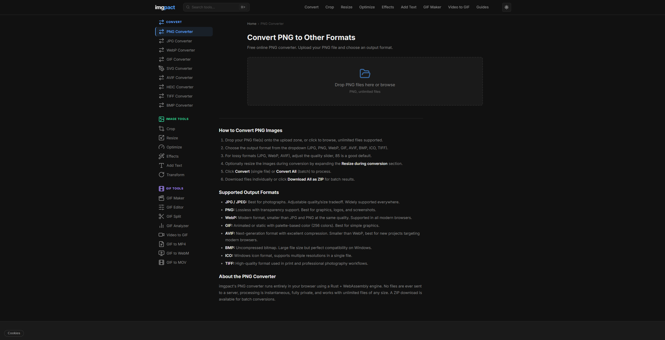Click the GIF to MOV film icon
The height and width of the screenshot is (340, 665).
pos(161,262)
